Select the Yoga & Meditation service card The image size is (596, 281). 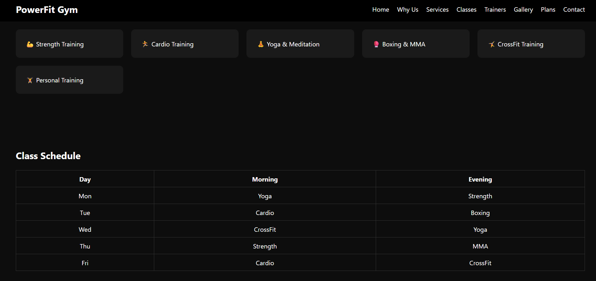click(300, 44)
